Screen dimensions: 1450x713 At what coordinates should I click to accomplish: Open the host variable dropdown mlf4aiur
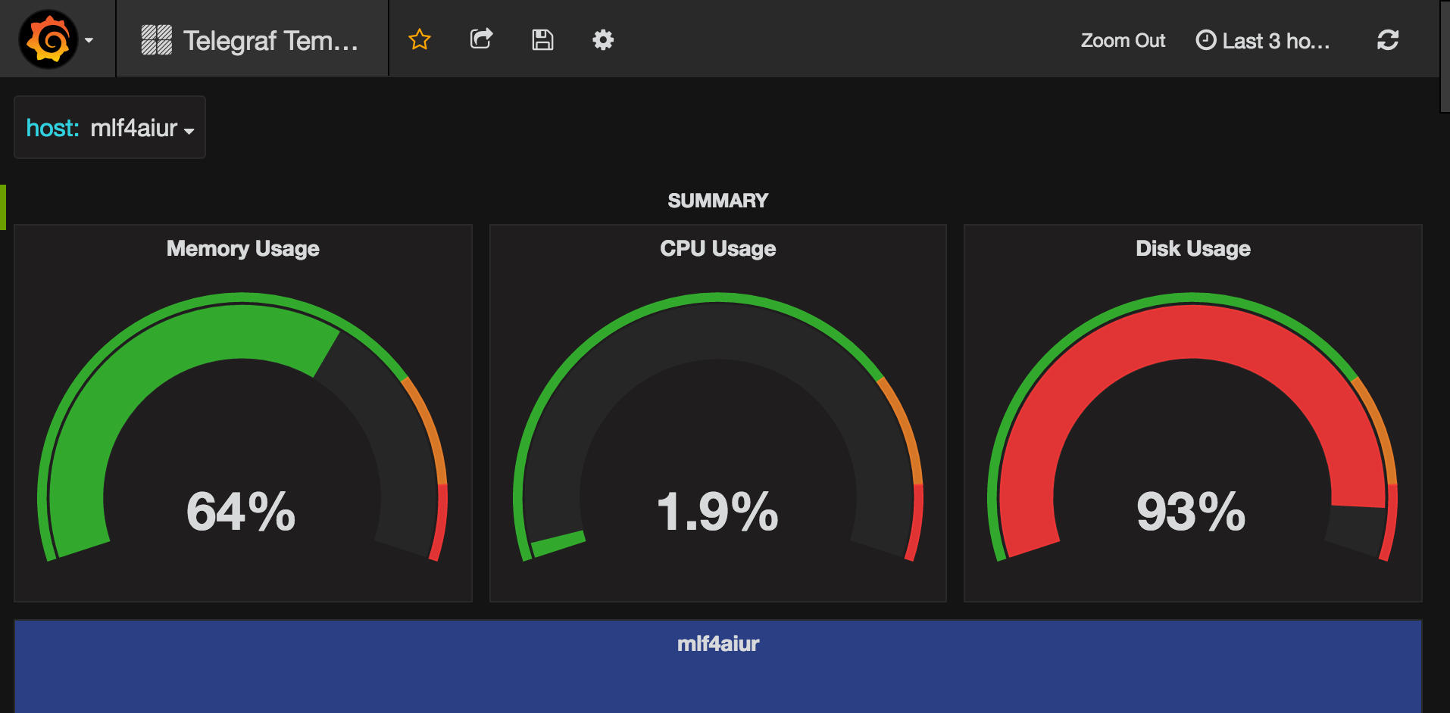142,128
